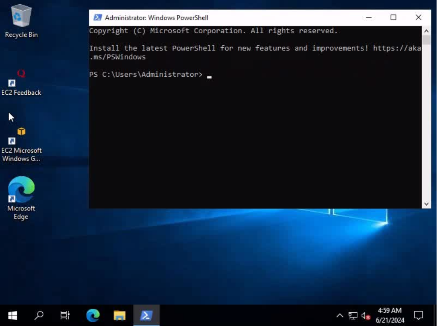Click the 'Administrator: Windows PowerShell' title text

(157, 18)
